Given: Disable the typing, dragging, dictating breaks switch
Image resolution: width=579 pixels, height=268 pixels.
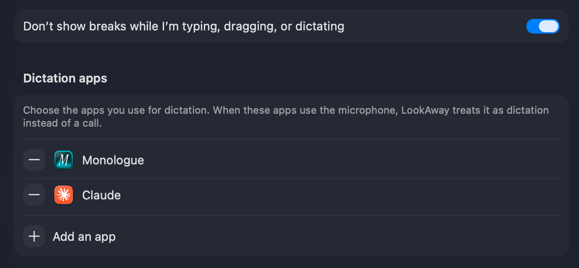Looking at the screenshot, I should (x=543, y=26).
